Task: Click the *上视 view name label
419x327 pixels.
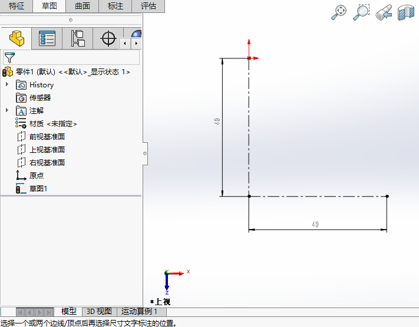Action: [160, 302]
